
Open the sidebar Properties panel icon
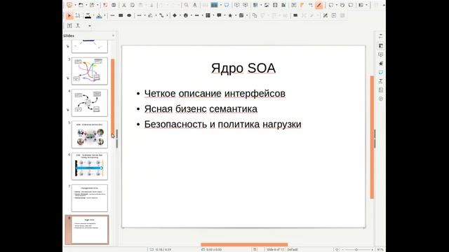pyautogui.click(x=380, y=45)
